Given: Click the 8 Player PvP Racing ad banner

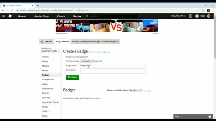Looking at the screenshot, I should [x=107, y=26].
